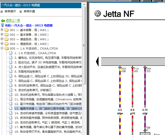
Task: Open page 11. 高压传感器, 空调器继电器
Action: click(48, 99)
